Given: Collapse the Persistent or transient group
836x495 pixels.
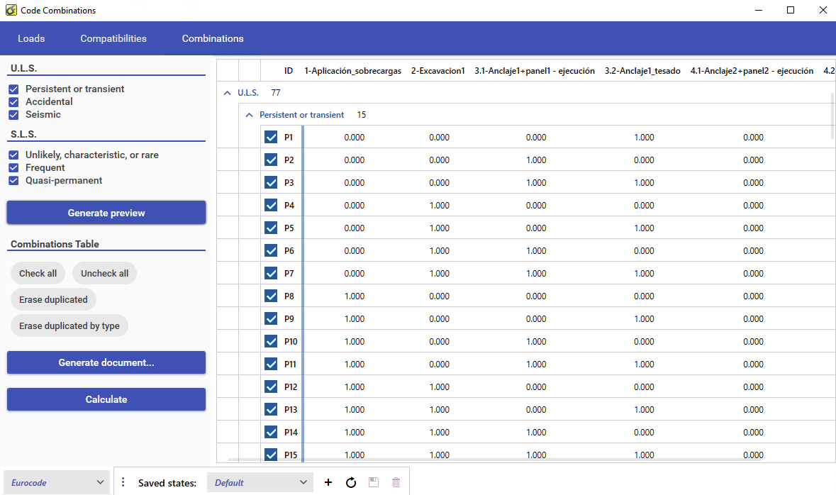Looking at the screenshot, I should click(249, 115).
